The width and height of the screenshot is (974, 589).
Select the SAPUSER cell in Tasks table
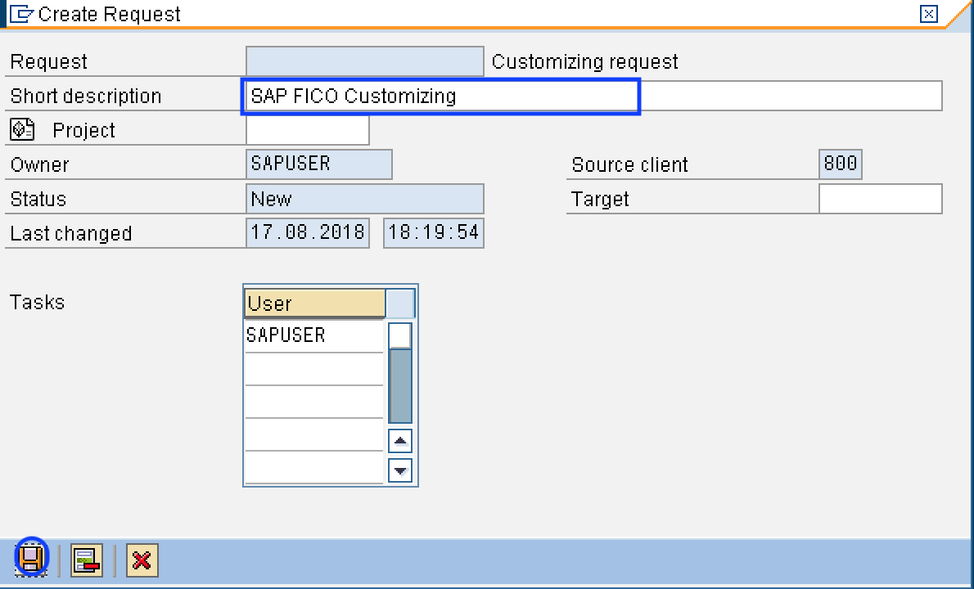click(x=314, y=335)
